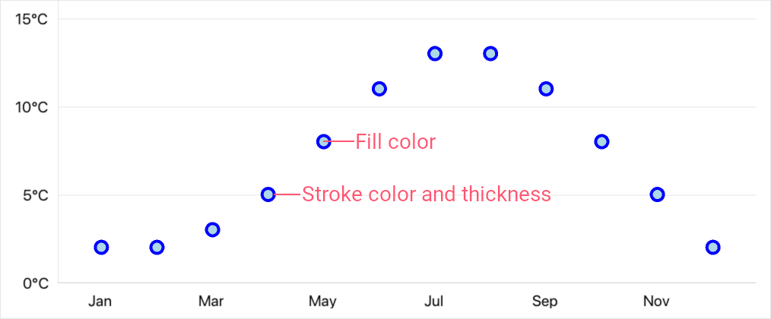
Task: Click 'Stroke color and thickness' annotation text
Action: [x=427, y=194]
